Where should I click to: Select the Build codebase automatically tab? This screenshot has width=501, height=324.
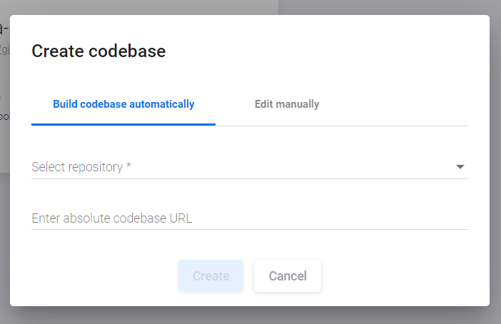(x=123, y=104)
